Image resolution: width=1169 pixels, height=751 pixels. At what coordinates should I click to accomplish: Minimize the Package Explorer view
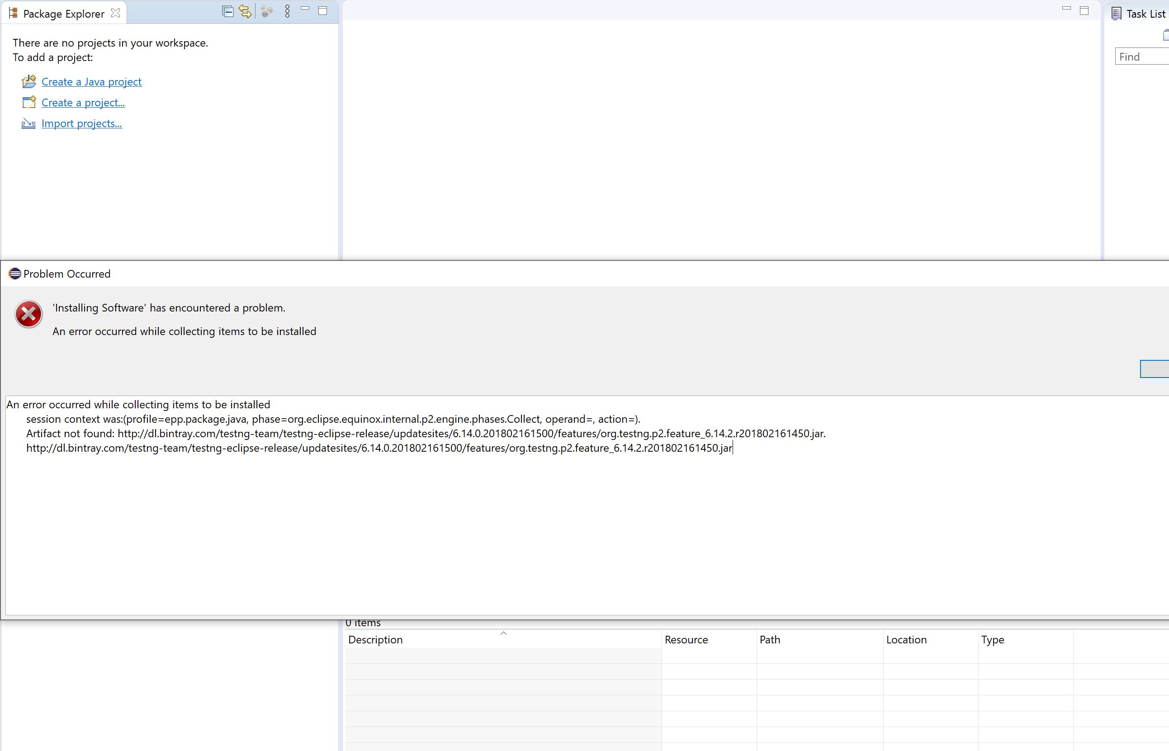pos(305,8)
